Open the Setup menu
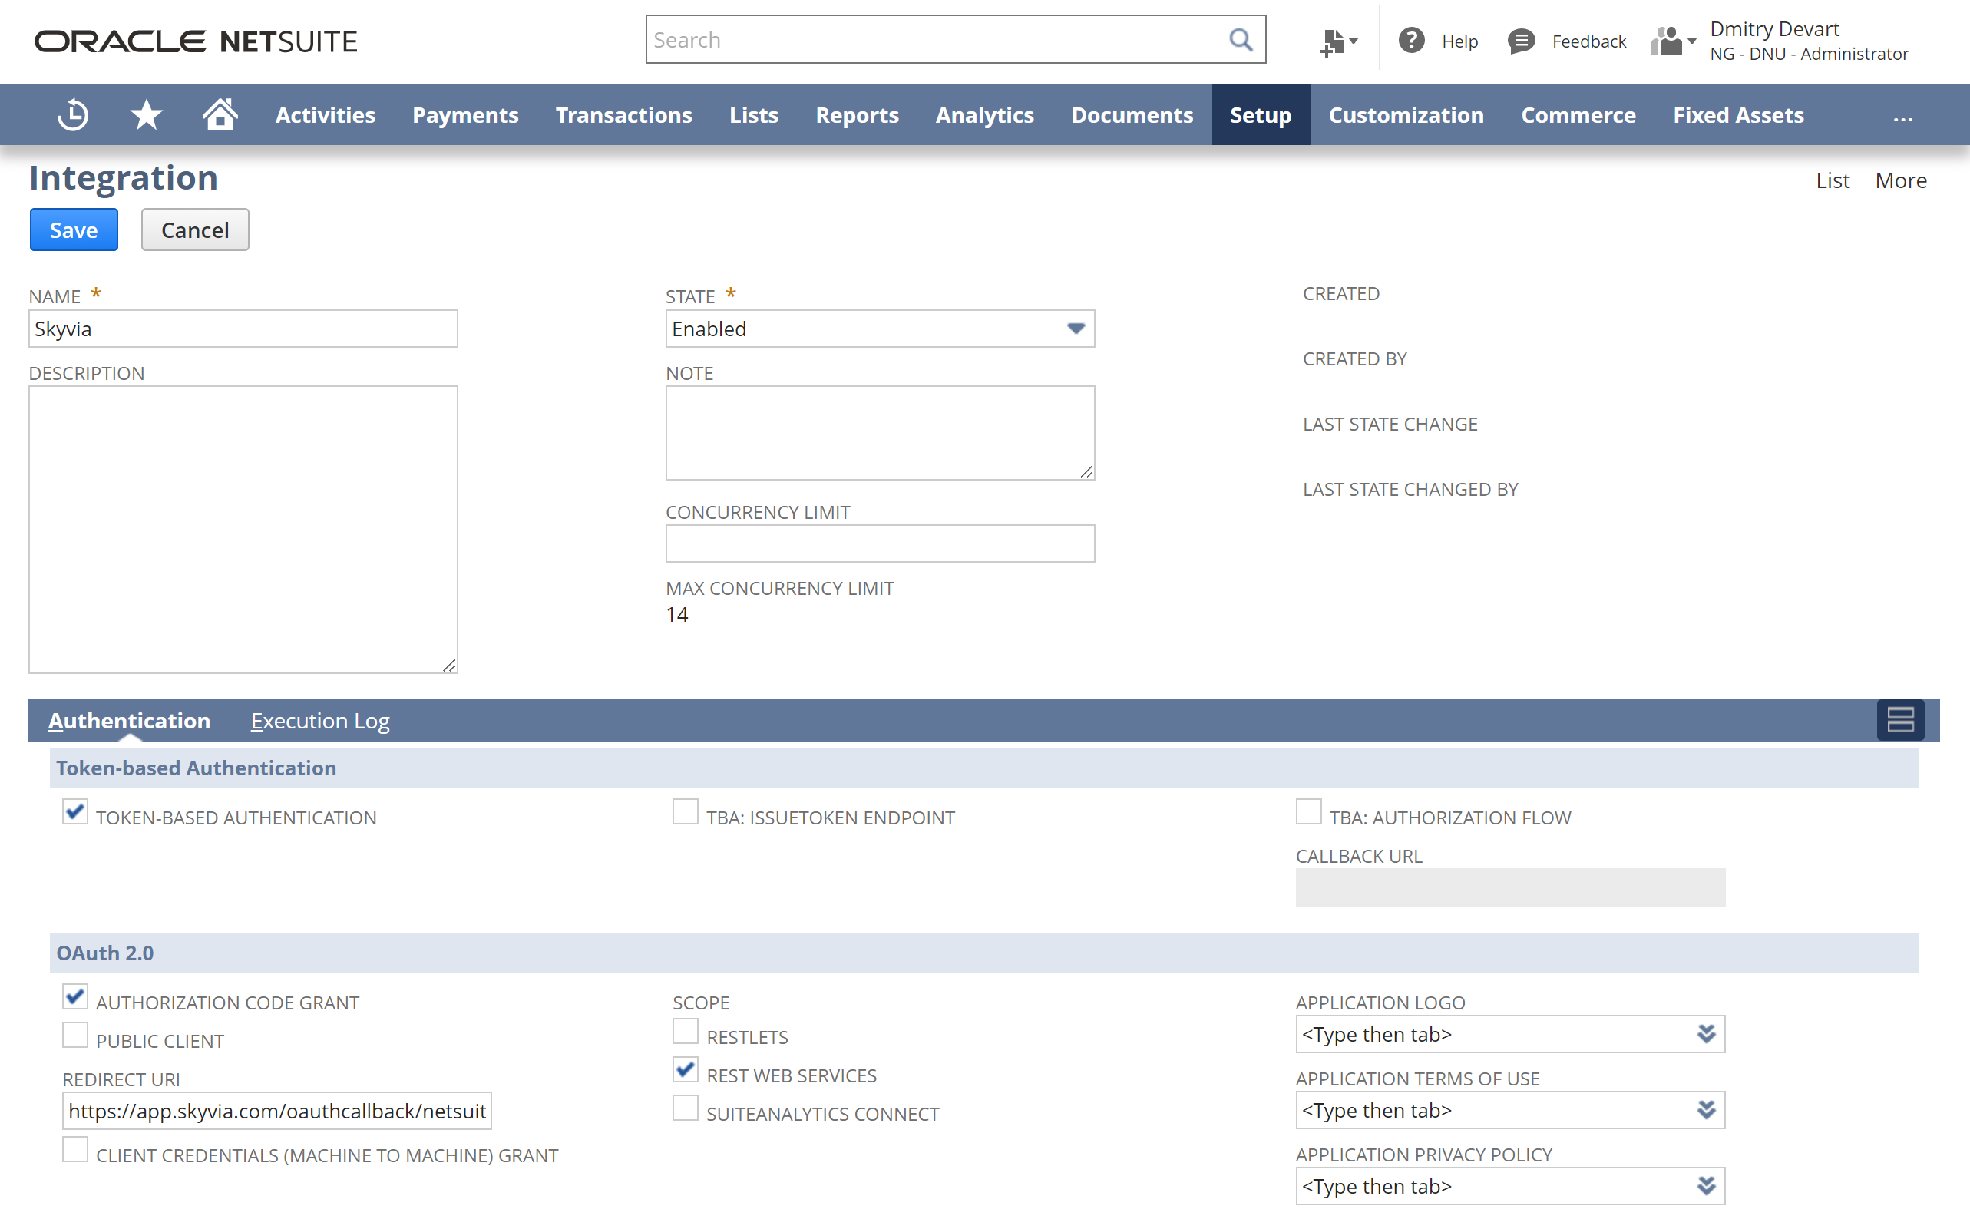This screenshot has height=1219, width=1970. pos(1261,114)
